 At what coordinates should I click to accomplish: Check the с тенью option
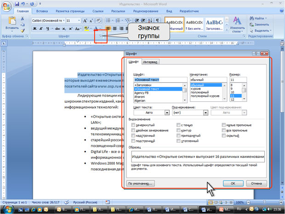[x=178, y=125]
